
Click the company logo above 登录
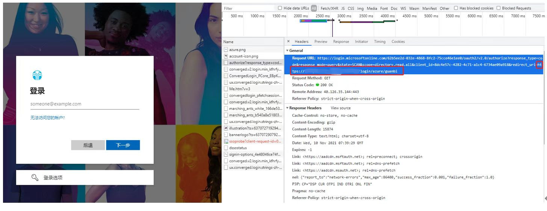click(37, 75)
